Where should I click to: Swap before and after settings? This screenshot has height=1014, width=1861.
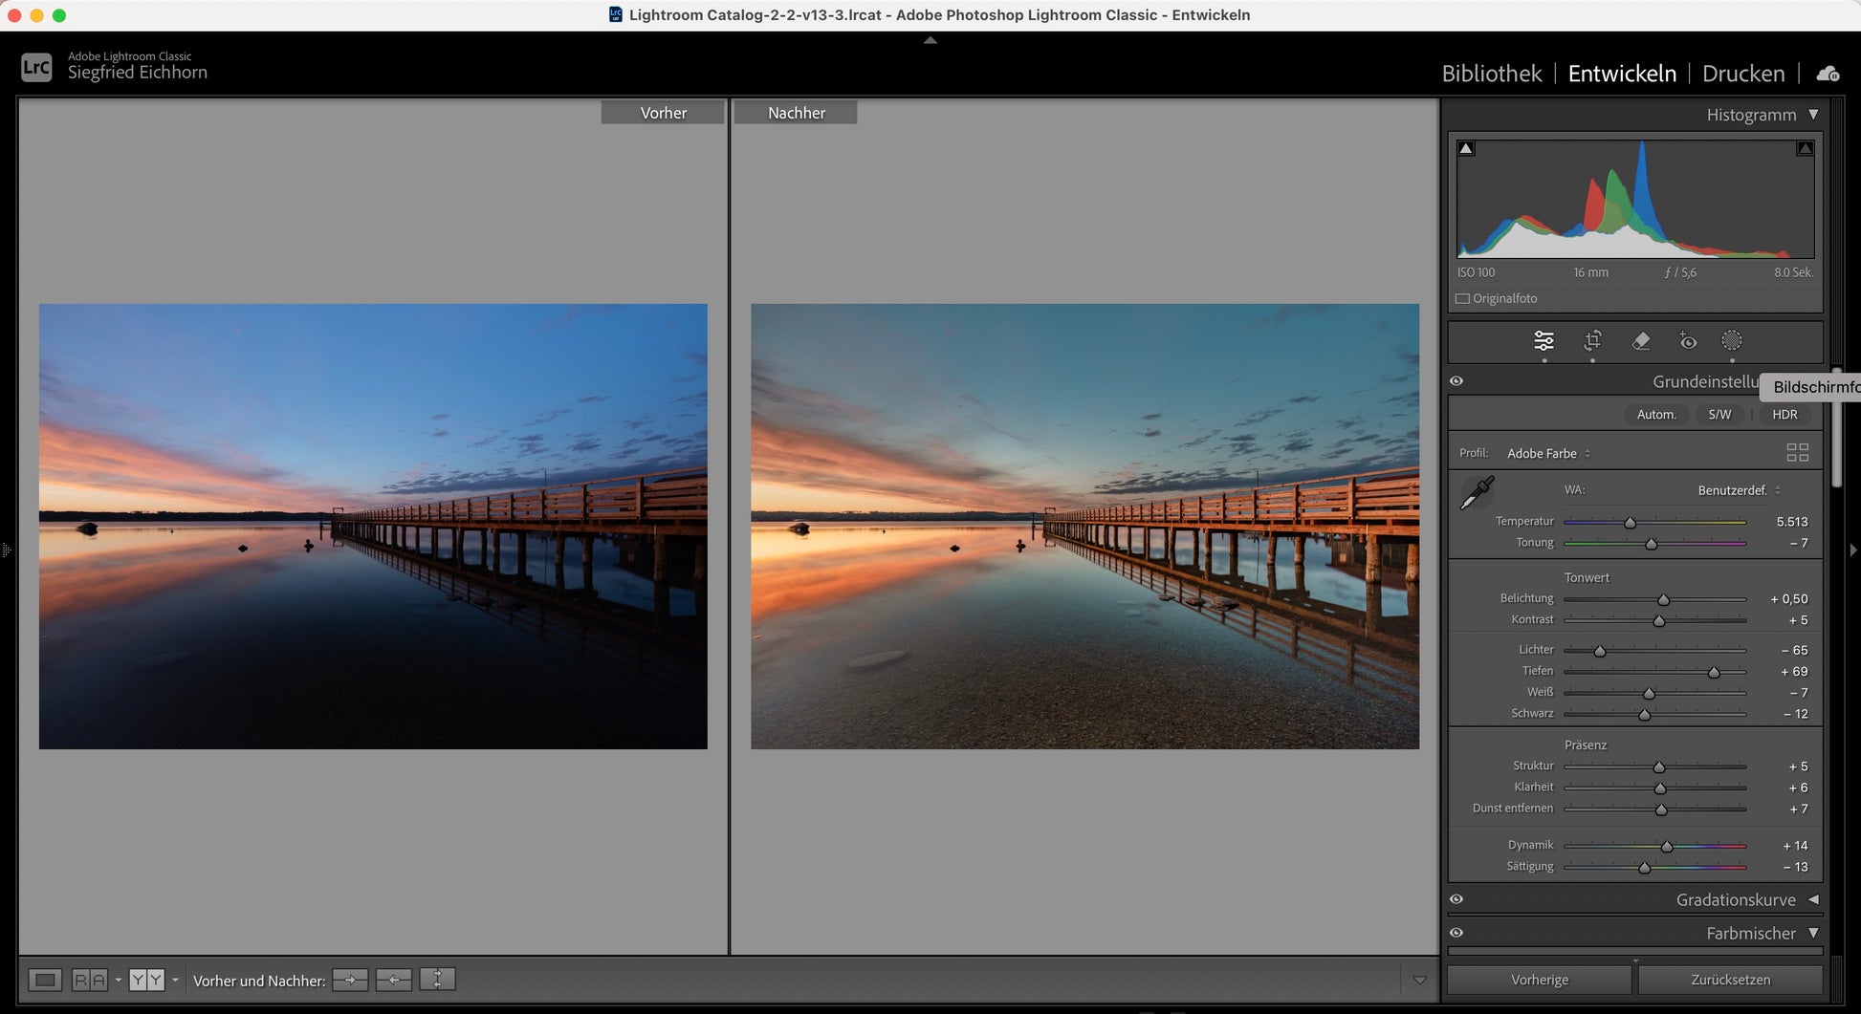pos(437,981)
